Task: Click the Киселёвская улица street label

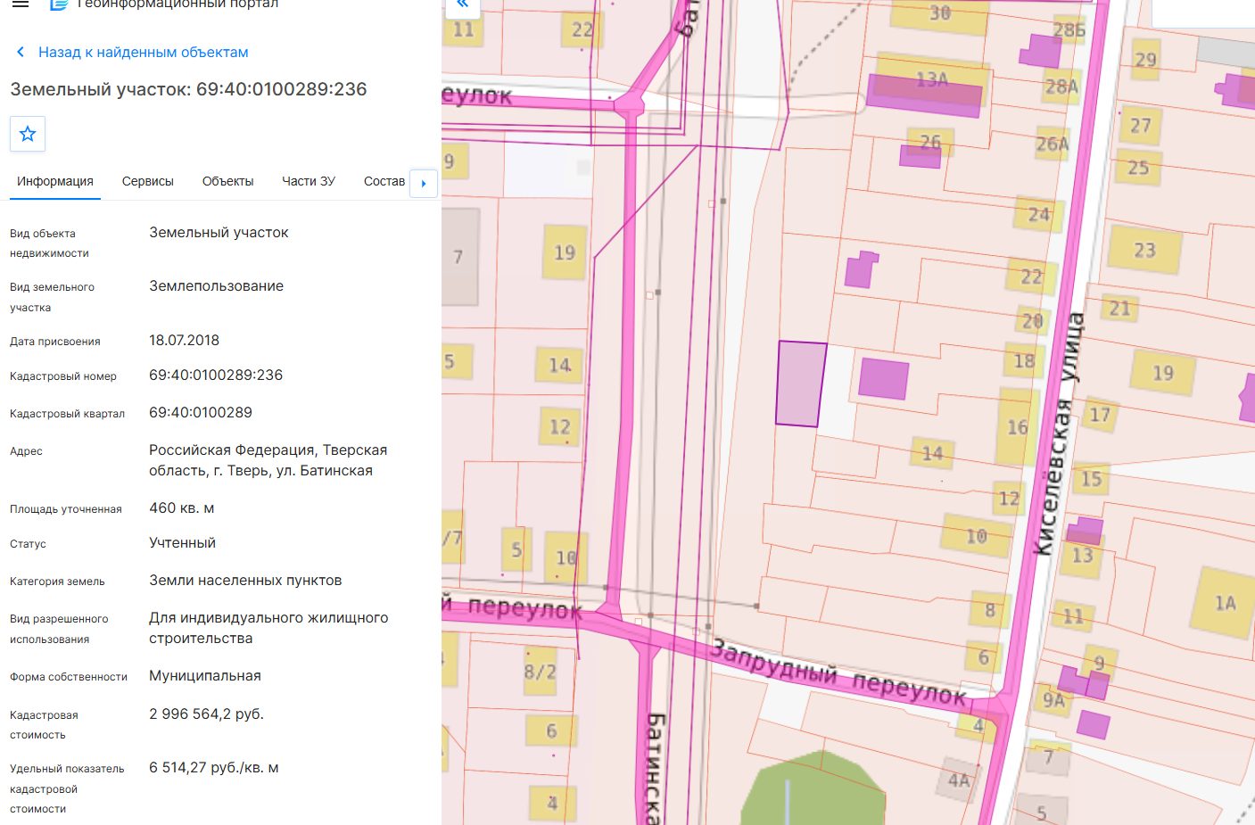Action: 1058,434
